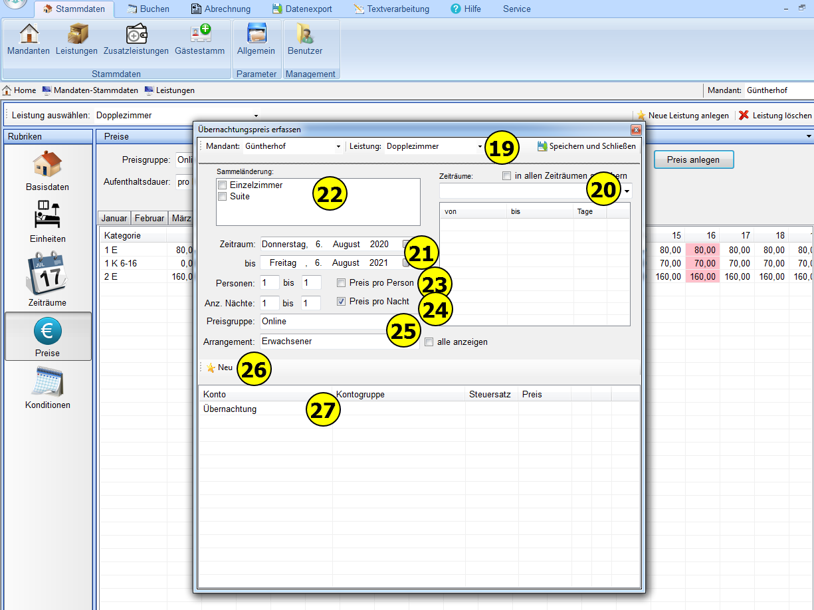Open Allgemein parameter settings
This screenshot has height=610, width=814.
click(256, 39)
